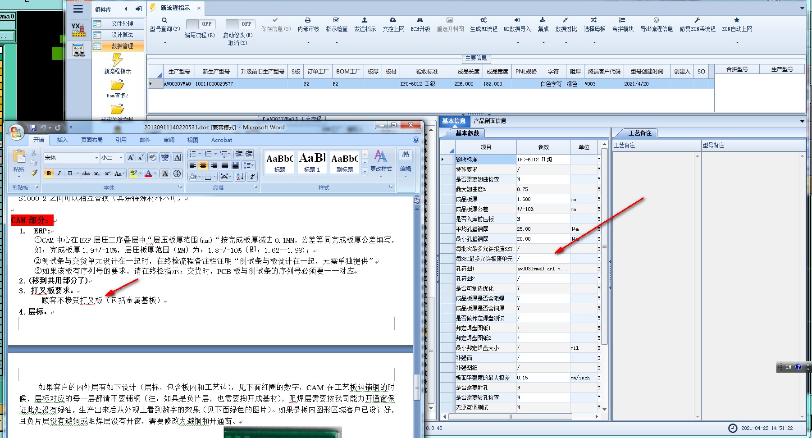This screenshot has height=438, width=812.
Task: Open the 新流程指示 lightning icon in sidebar
Action: [117, 60]
